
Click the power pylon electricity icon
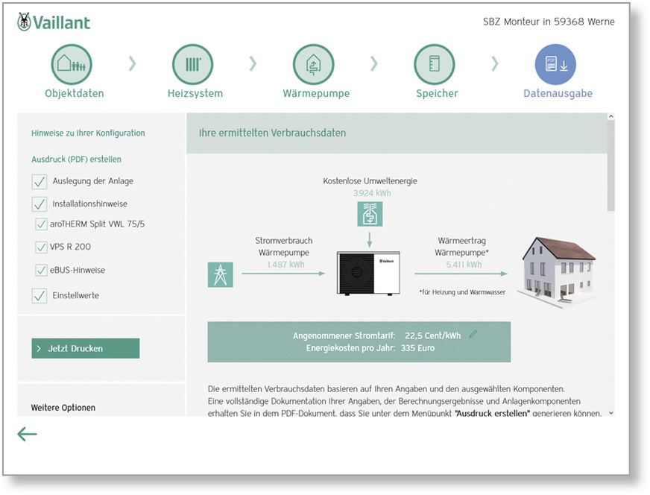pyautogui.click(x=220, y=274)
